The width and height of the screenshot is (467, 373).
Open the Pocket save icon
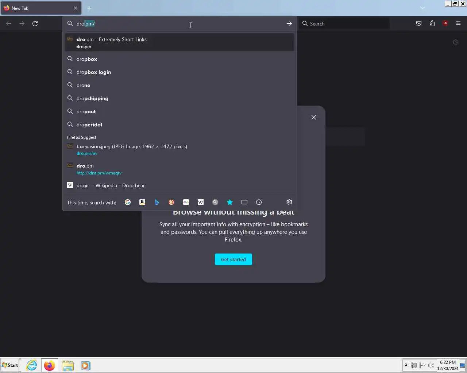[x=419, y=24]
